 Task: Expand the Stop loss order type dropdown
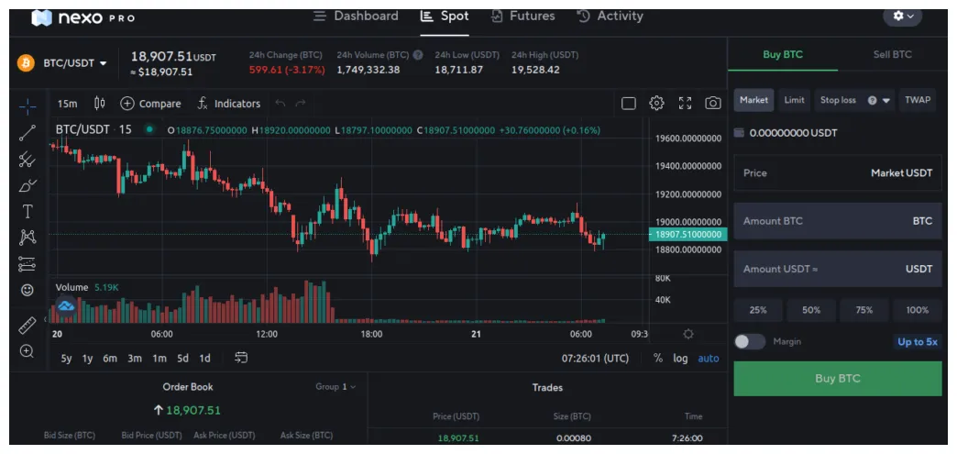[x=886, y=100]
